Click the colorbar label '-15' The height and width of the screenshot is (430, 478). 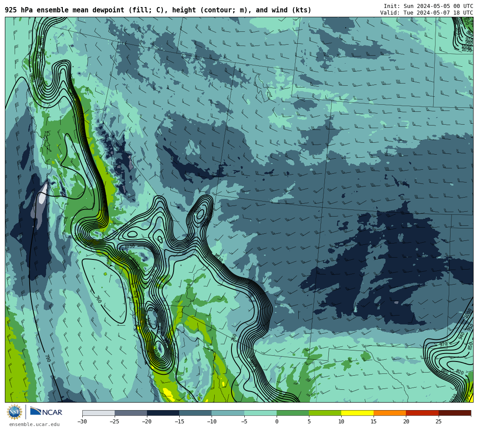pos(179,422)
